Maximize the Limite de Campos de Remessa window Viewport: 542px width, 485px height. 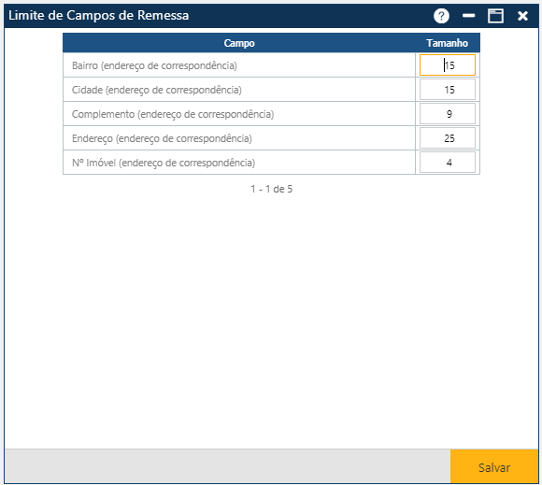click(x=495, y=16)
